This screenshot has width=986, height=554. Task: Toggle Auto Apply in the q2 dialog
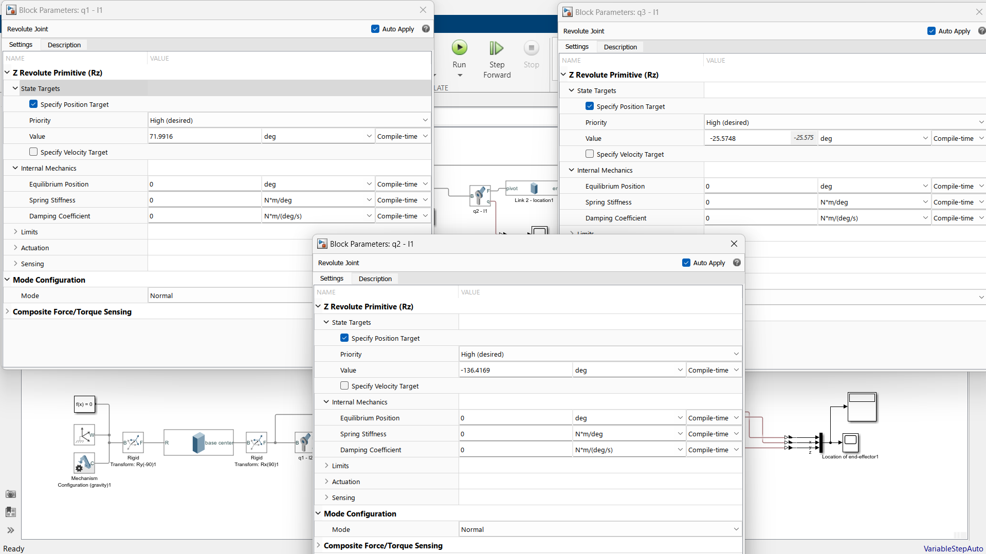pyautogui.click(x=686, y=263)
